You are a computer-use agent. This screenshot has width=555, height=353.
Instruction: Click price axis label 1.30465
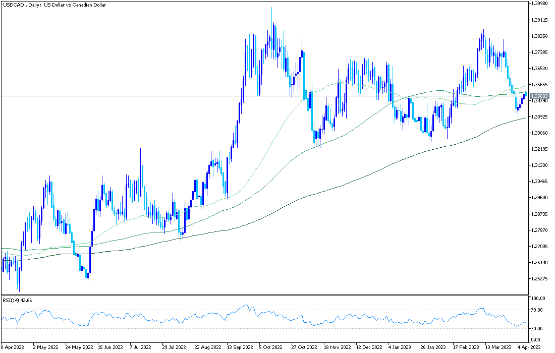pyautogui.click(x=540, y=182)
